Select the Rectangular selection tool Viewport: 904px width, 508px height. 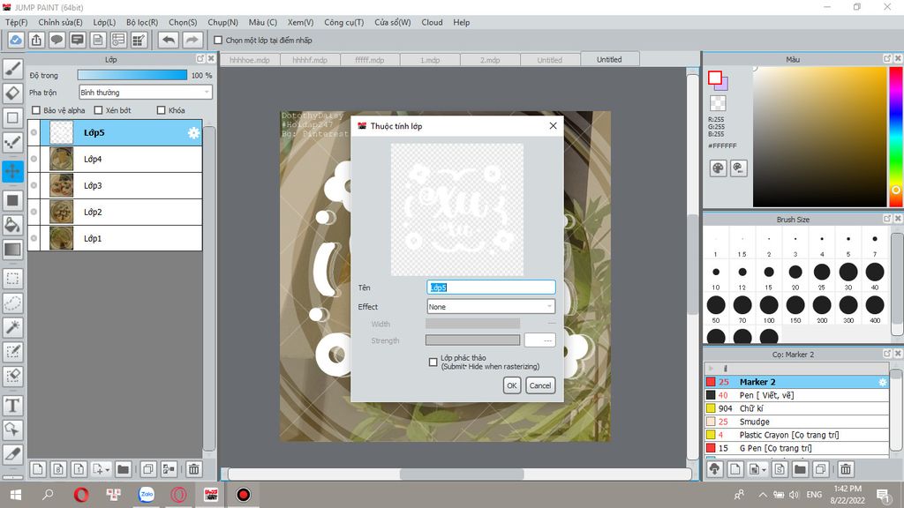12,279
